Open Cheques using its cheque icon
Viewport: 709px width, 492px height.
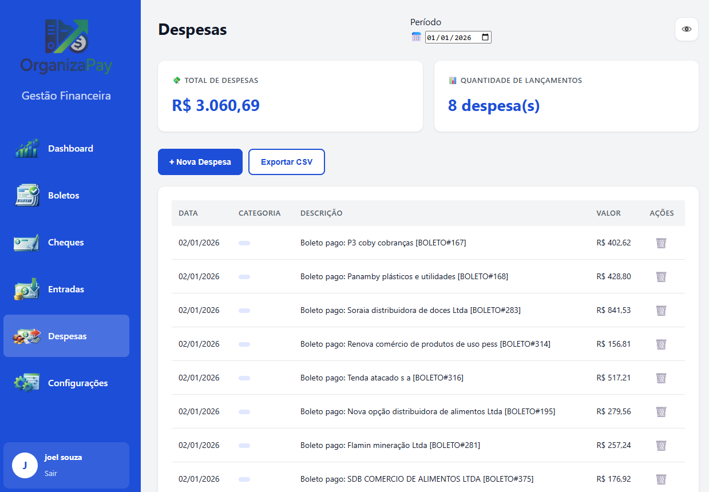tap(26, 242)
